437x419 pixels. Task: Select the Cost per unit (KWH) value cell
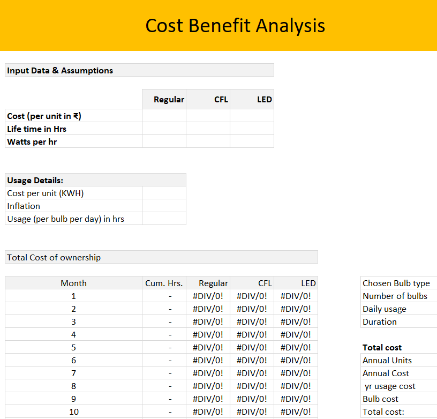(164, 193)
